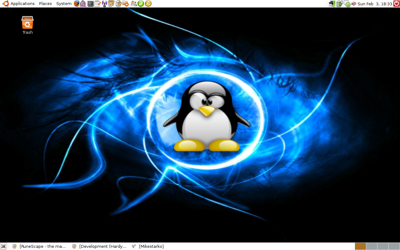Launch the gold circular 'fw' icon
This screenshot has height=250, width=400.
pyautogui.click(x=148, y=4)
